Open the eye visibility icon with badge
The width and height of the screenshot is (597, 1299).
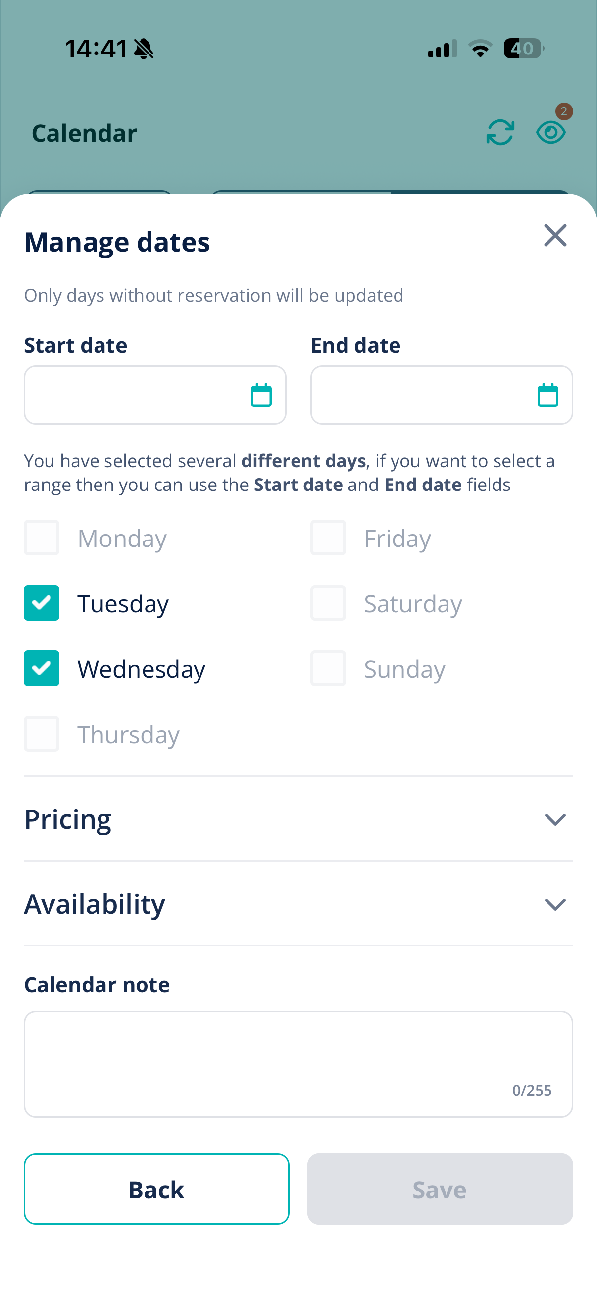[x=550, y=133]
